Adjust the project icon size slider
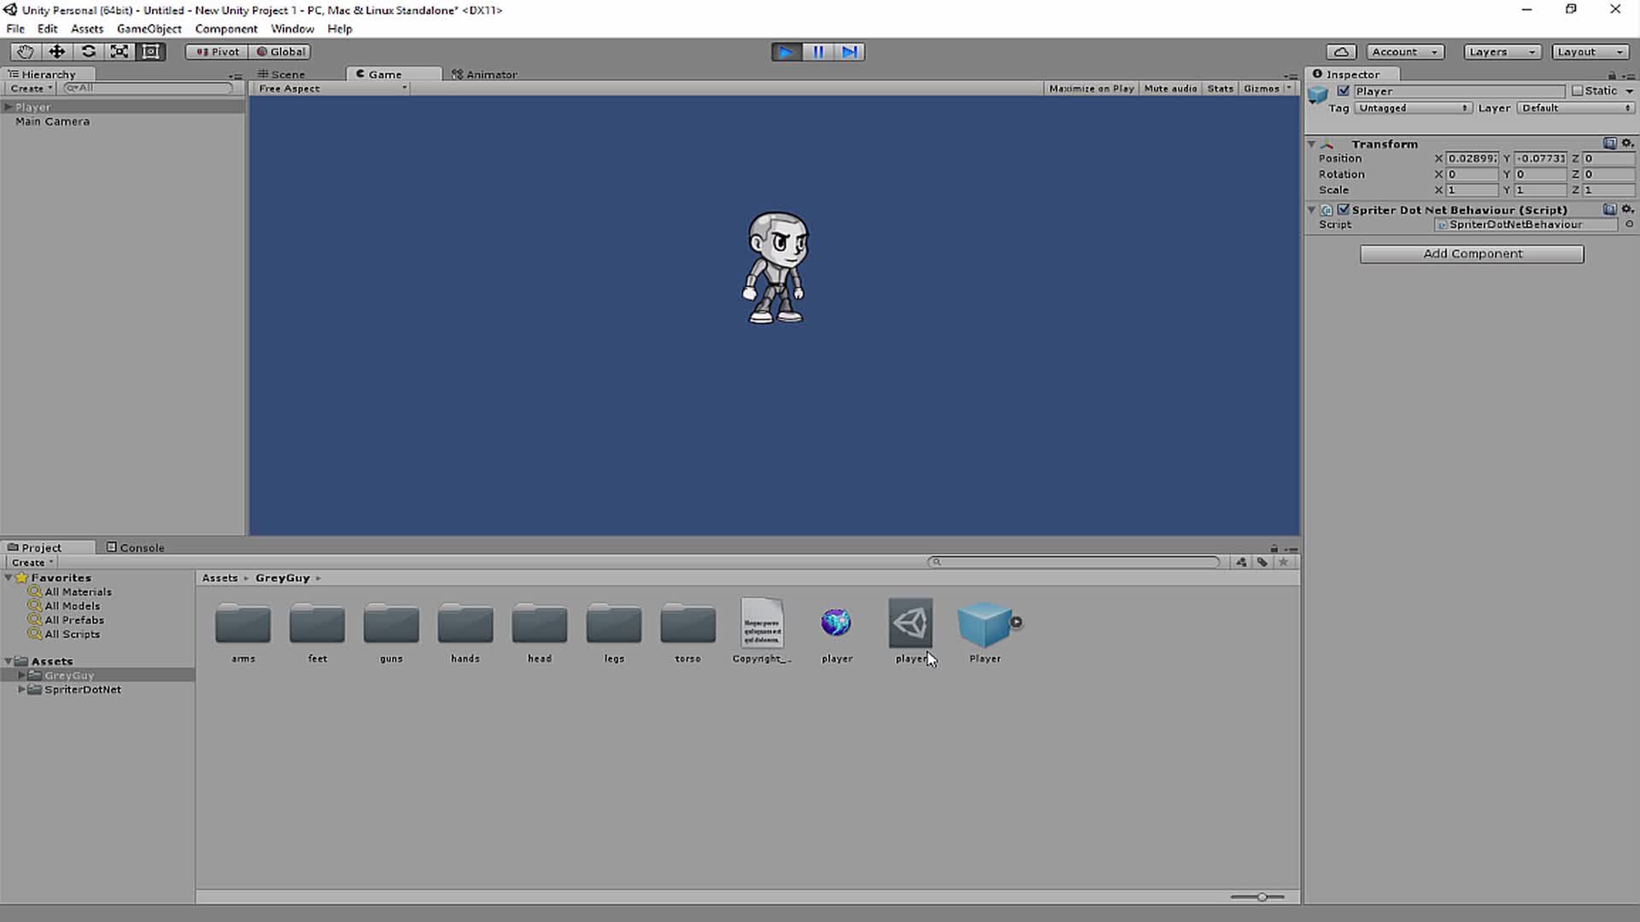1640x922 pixels. 1261,897
